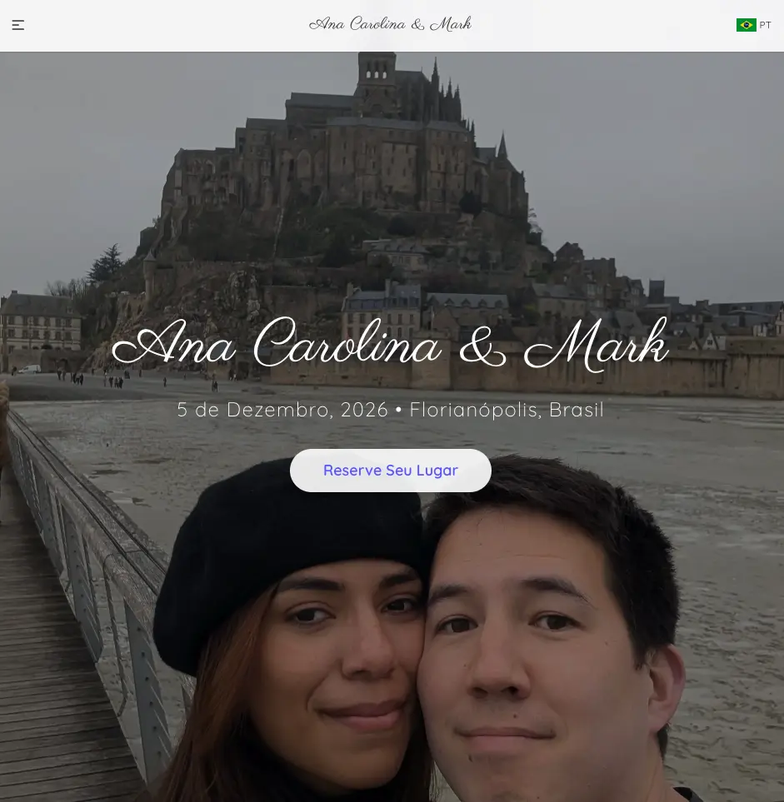
Task: Click the header logo 'Ana Carolina & Mark'
Action: (390, 24)
